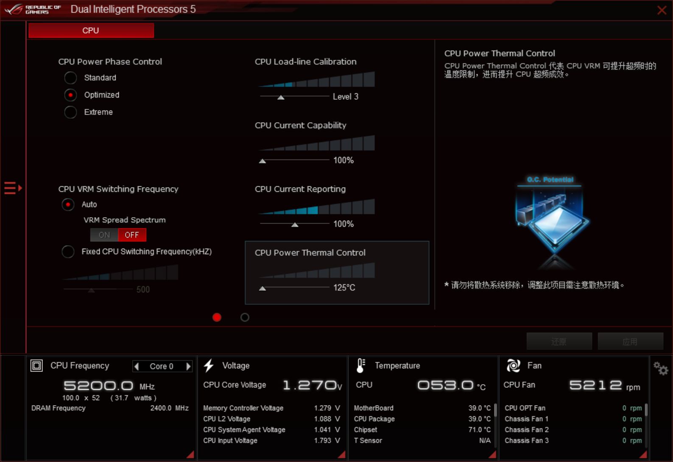Click the CPU OPT Fan row

(x=573, y=408)
